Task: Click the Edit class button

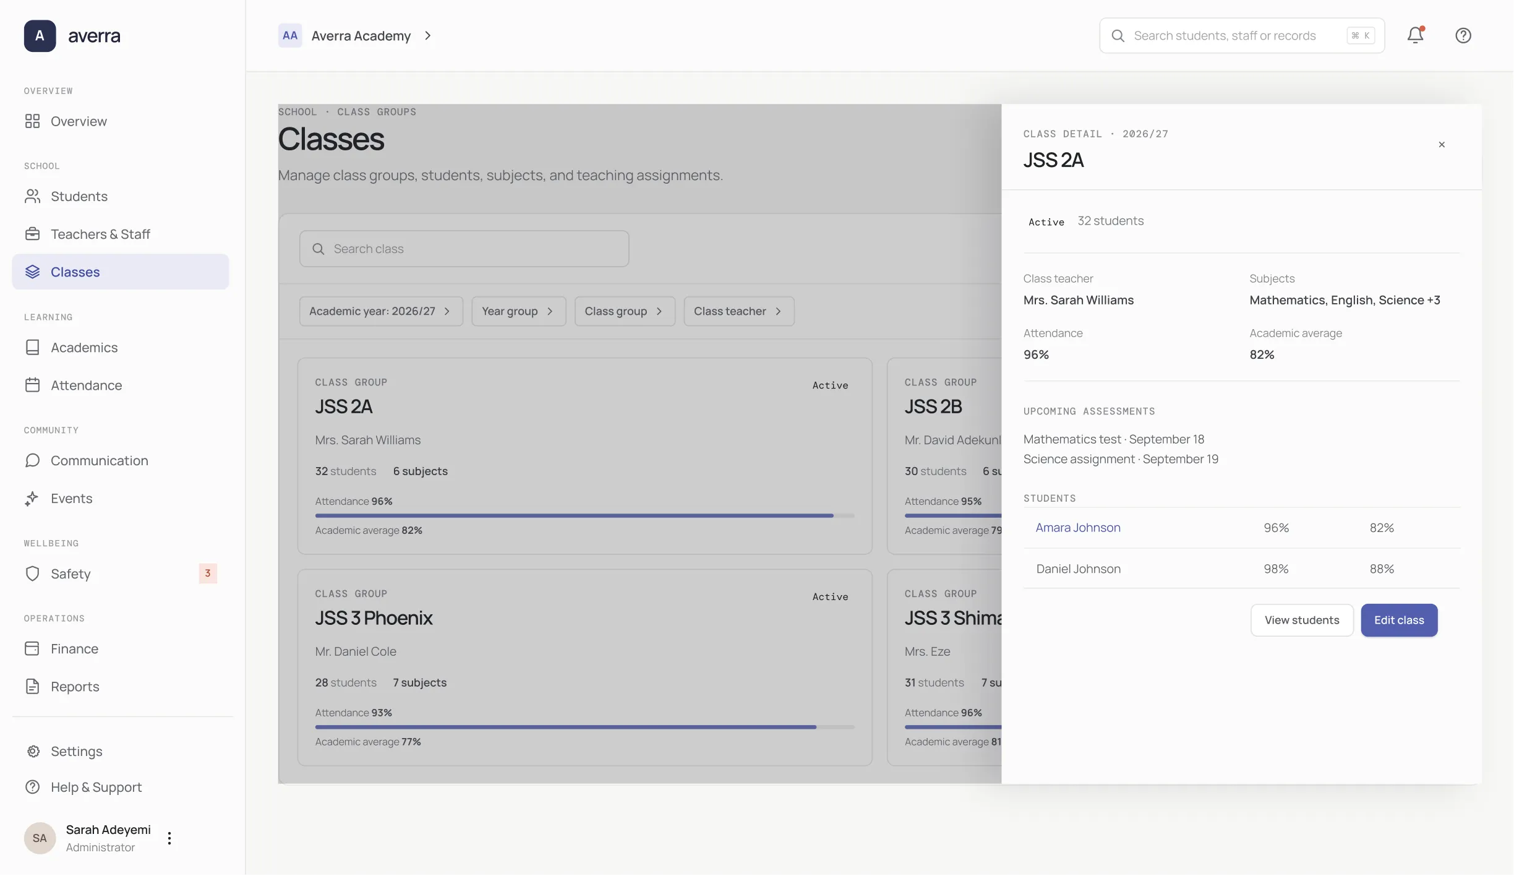Action: [x=1399, y=620]
